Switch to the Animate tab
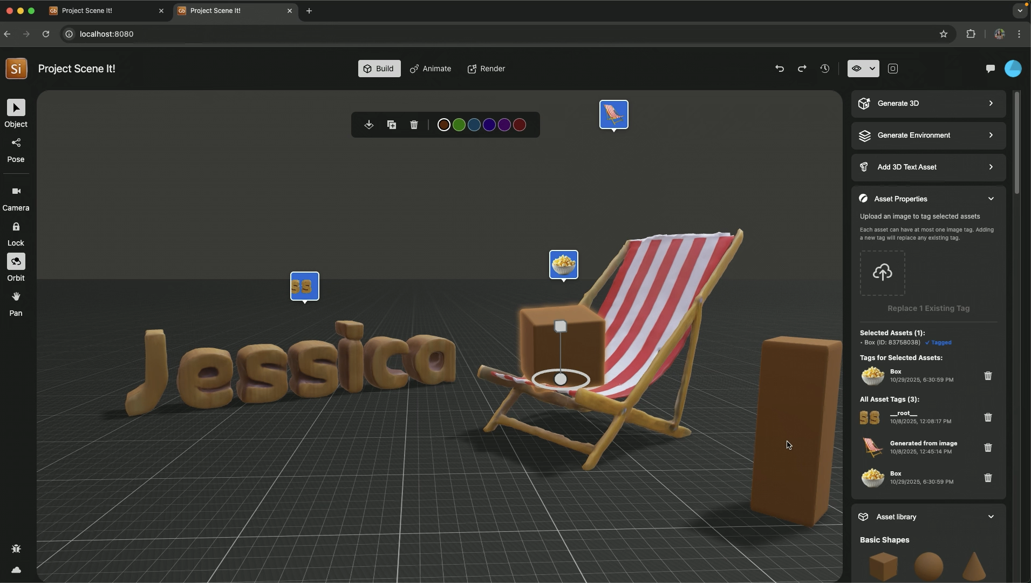This screenshot has height=583, width=1031. (431, 69)
